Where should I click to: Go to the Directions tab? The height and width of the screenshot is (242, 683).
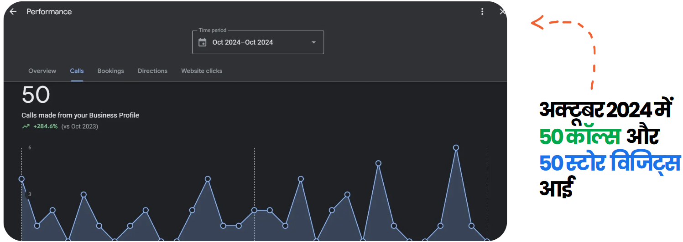click(x=152, y=71)
